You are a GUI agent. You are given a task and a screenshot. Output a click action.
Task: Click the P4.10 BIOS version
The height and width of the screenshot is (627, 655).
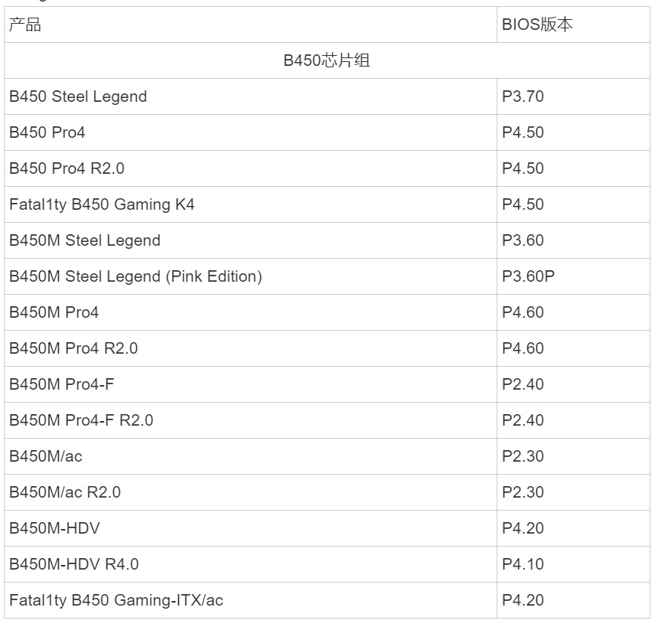tap(523, 564)
